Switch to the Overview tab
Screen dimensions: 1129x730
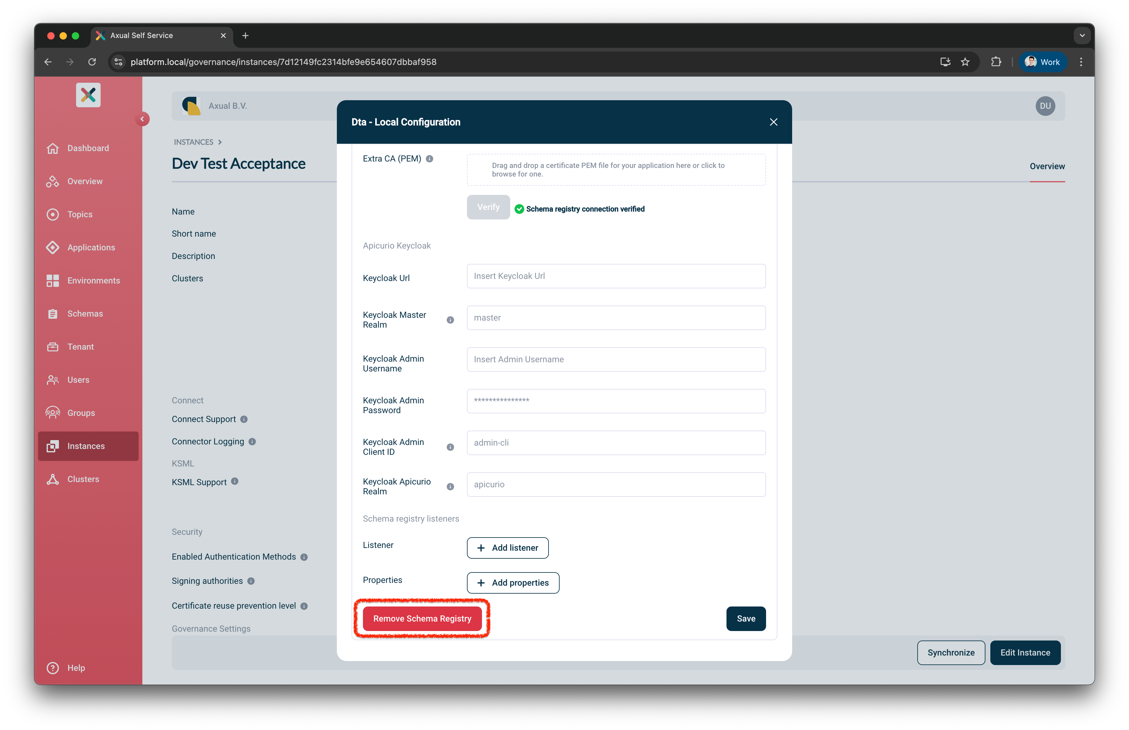pyautogui.click(x=1047, y=166)
